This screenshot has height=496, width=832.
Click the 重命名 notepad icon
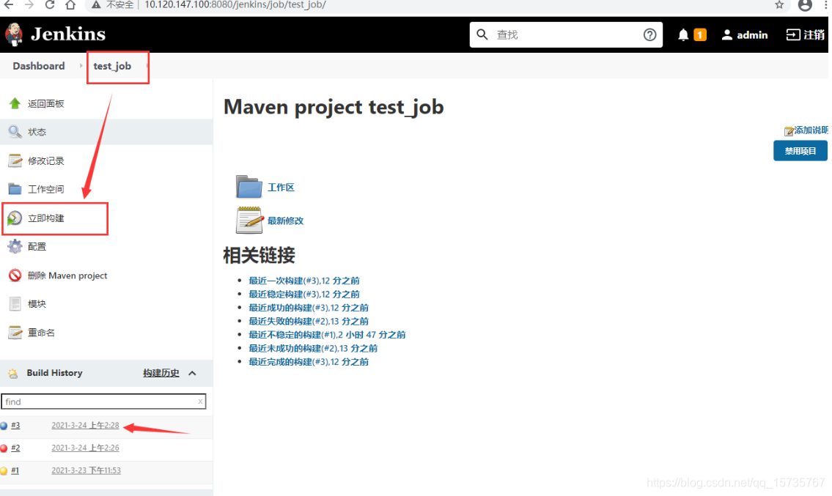[x=15, y=332]
